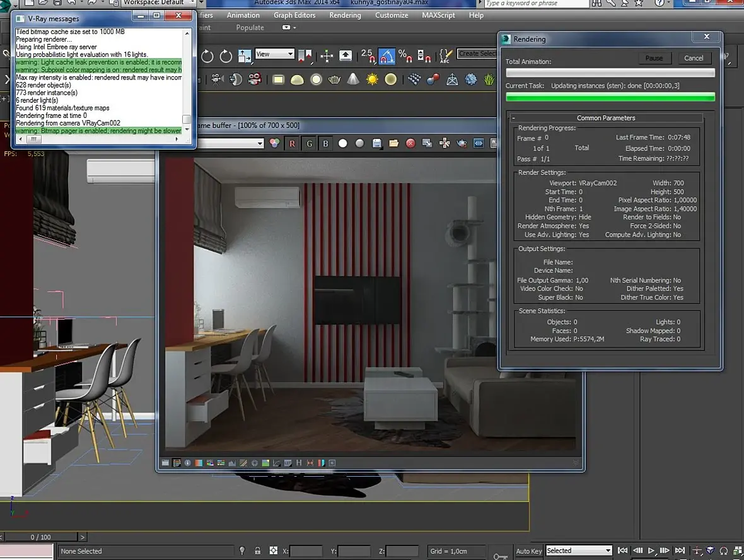Click the Save image icon in frame buffer
The image size is (744, 560).
tap(377, 143)
